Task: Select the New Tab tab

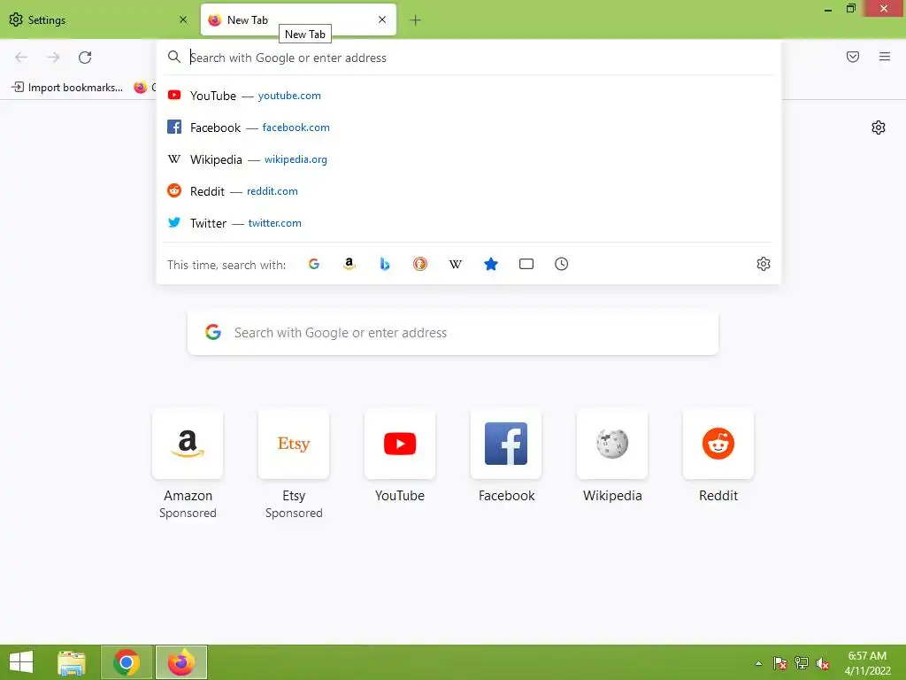Action: [298, 19]
